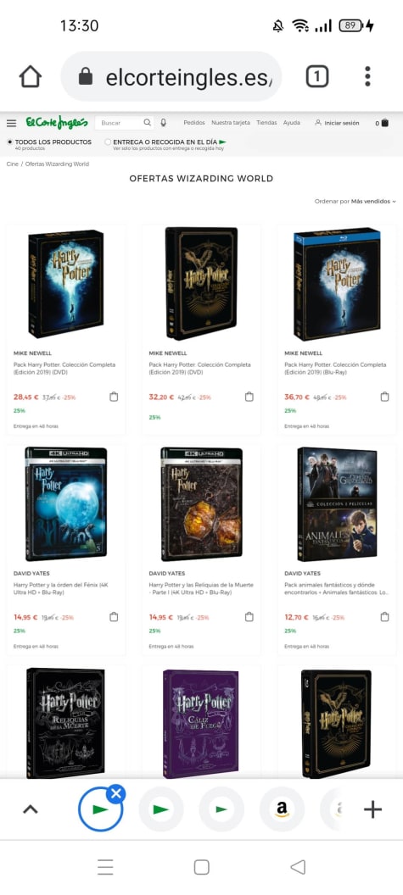Open the Harry Potter Orden del Fénix 4K cover

[65, 504]
